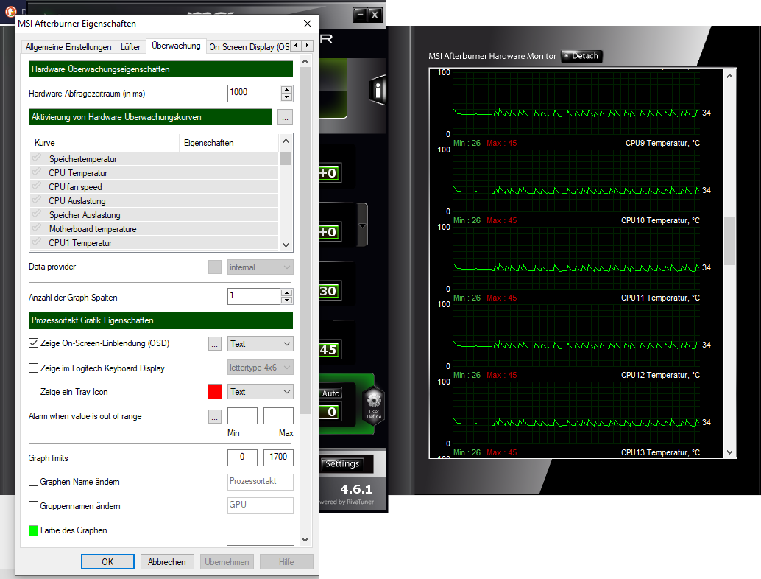Toggle the fan speed Auto button
Image resolution: width=761 pixels, height=579 pixels.
pos(331,393)
